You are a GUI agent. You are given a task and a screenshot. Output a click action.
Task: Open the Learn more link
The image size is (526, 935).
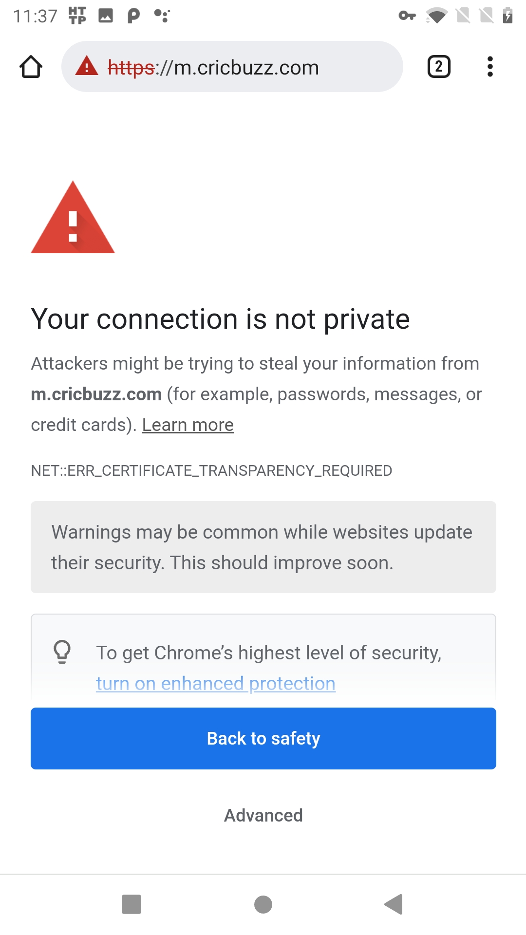pyautogui.click(x=188, y=425)
